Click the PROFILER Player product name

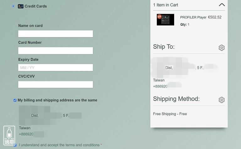(193, 17)
